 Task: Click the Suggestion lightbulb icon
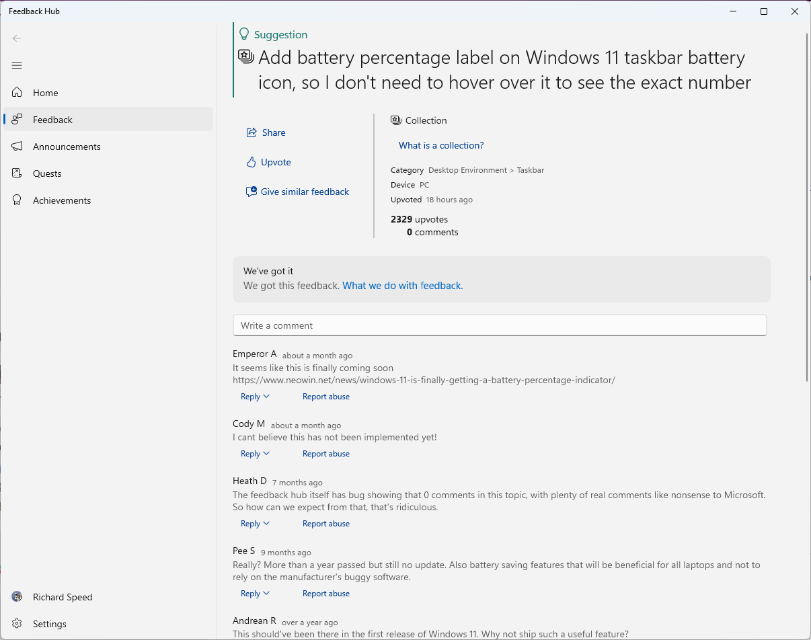(245, 34)
